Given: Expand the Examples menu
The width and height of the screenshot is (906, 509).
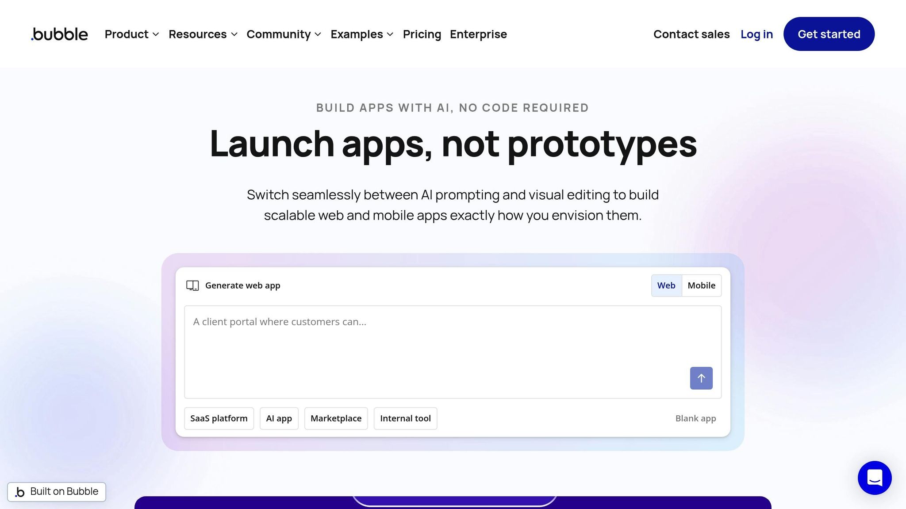Looking at the screenshot, I should click(x=361, y=34).
